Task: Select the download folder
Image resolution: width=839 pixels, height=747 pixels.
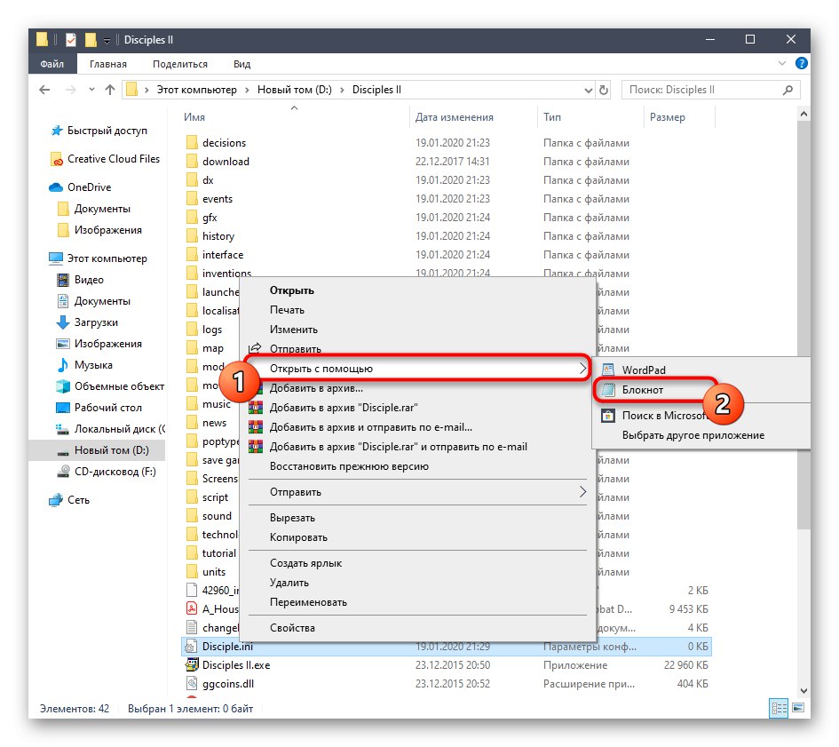Action: click(x=226, y=162)
